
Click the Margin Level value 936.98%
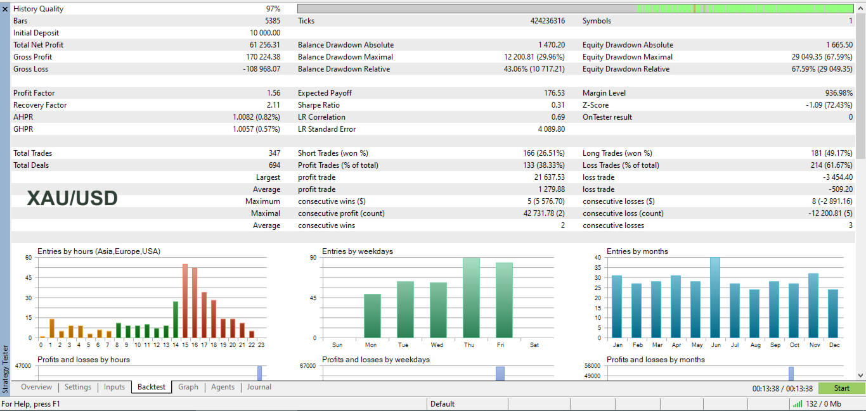click(x=839, y=93)
